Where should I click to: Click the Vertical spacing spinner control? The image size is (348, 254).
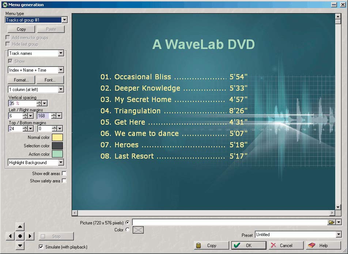(39, 103)
